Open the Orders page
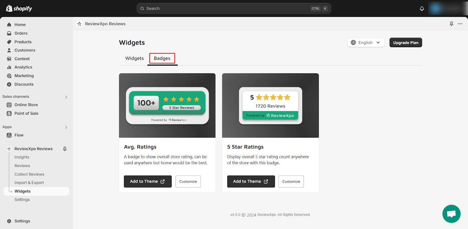This screenshot has height=229, width=468. [x=21, y=33]
